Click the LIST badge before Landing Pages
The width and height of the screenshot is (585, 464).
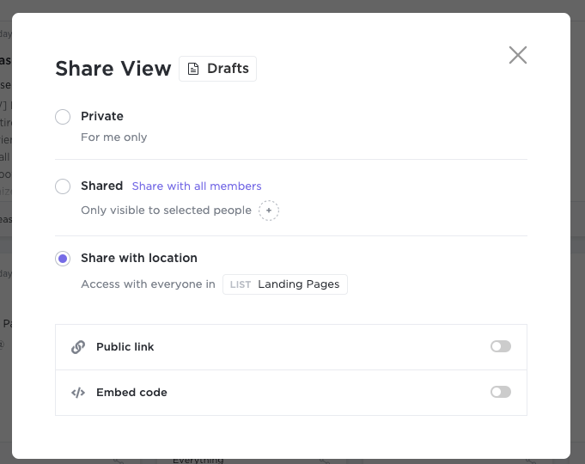click(241, 284)
